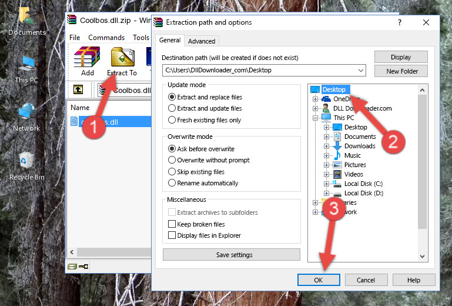Expand the Documents tree node
The height and width of the screenshot is (306, 452).
[326, 137]
